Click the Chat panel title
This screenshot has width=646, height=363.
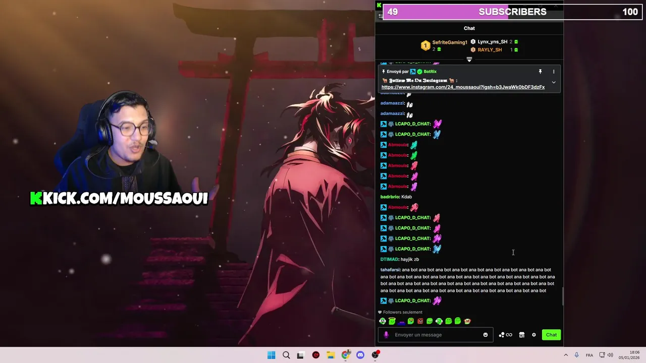(469, 28)
